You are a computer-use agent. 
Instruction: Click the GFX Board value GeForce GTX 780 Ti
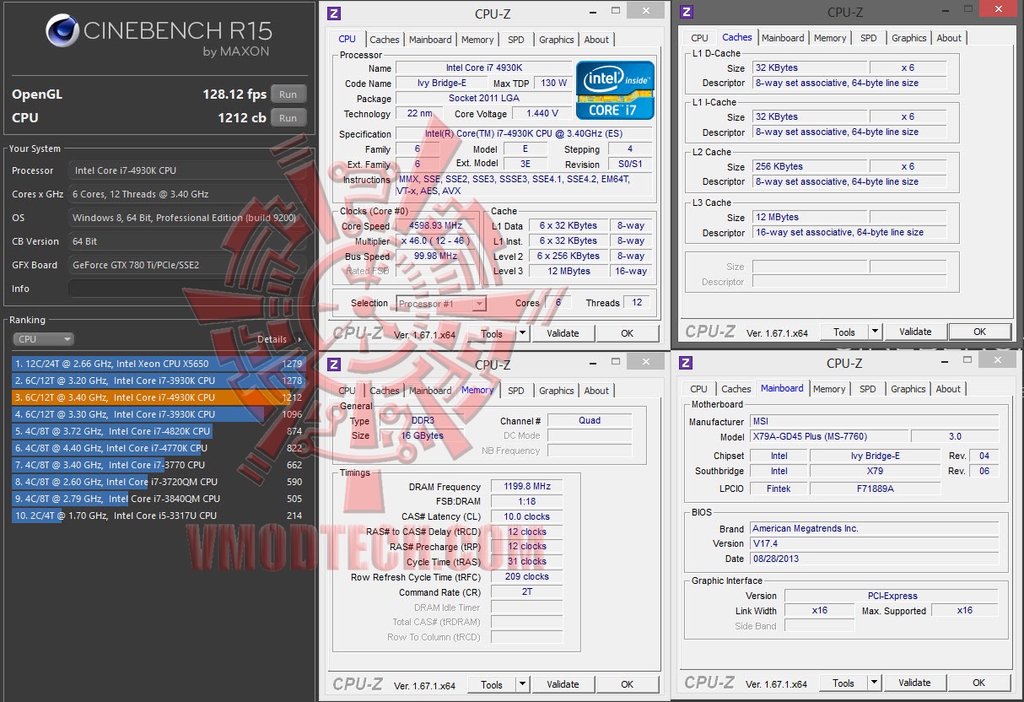coord(189,265)
